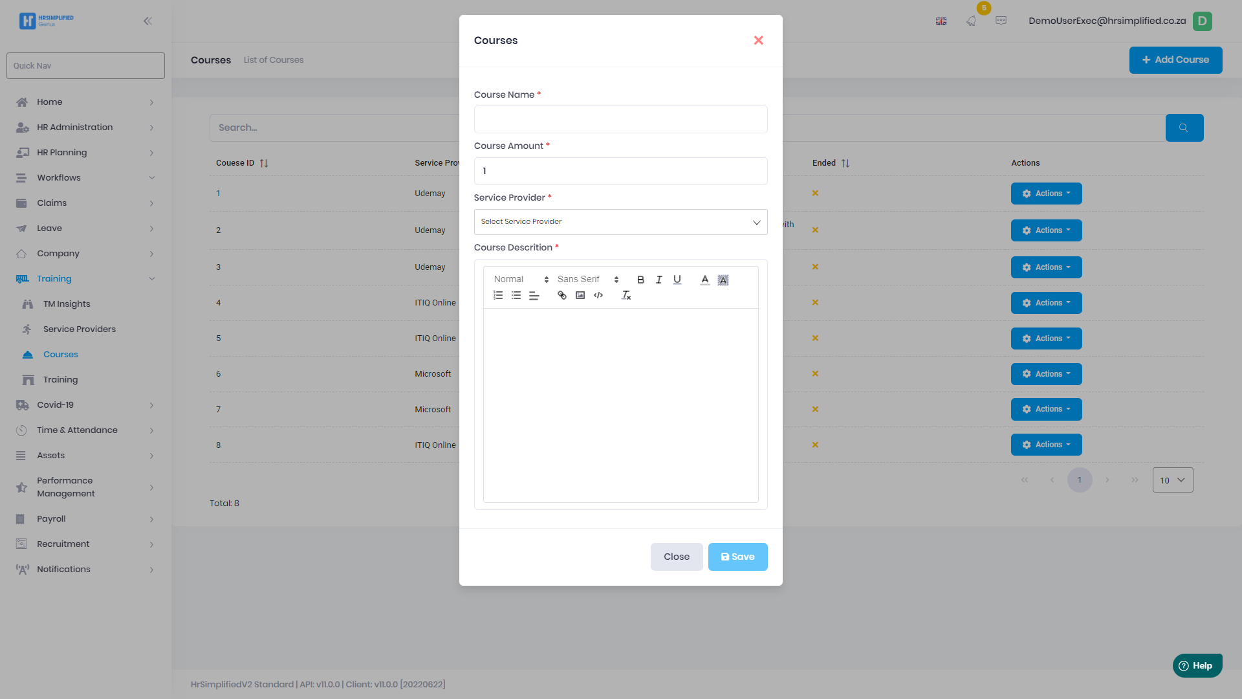1242x699 pixels.
Task: Open the text alignment options
Action: click(534, 295)
